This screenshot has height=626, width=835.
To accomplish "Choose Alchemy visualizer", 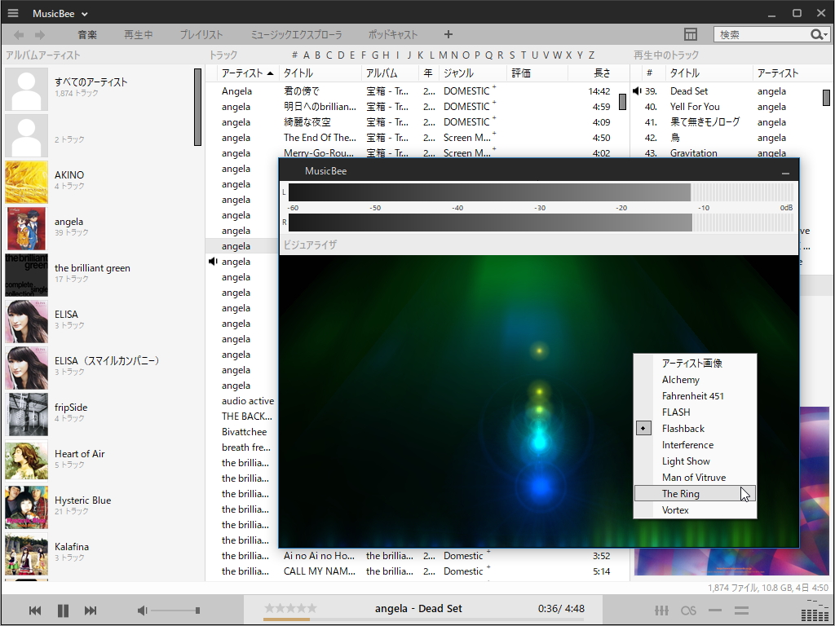I will 695,380.
